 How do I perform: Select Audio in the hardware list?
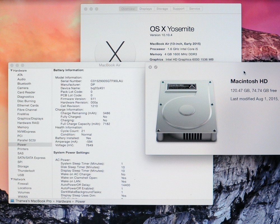22,79
